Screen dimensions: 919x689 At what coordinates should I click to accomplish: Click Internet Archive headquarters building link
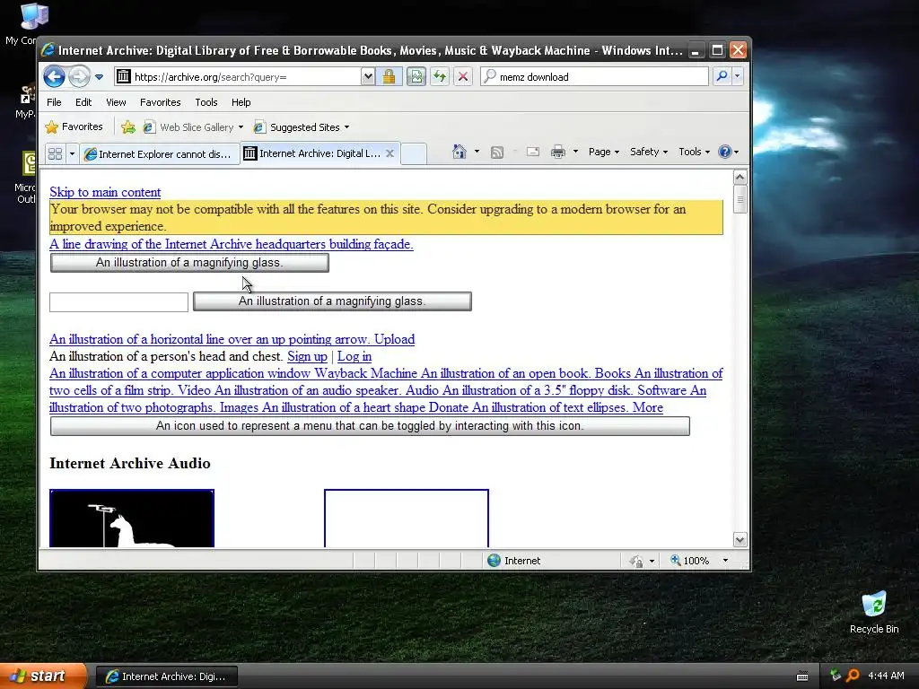pos(231,244)
